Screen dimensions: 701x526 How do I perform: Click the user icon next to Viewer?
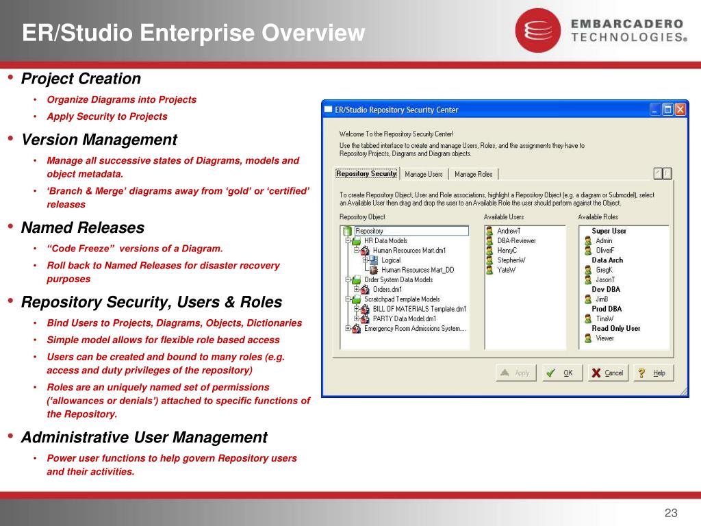[588, 338]
